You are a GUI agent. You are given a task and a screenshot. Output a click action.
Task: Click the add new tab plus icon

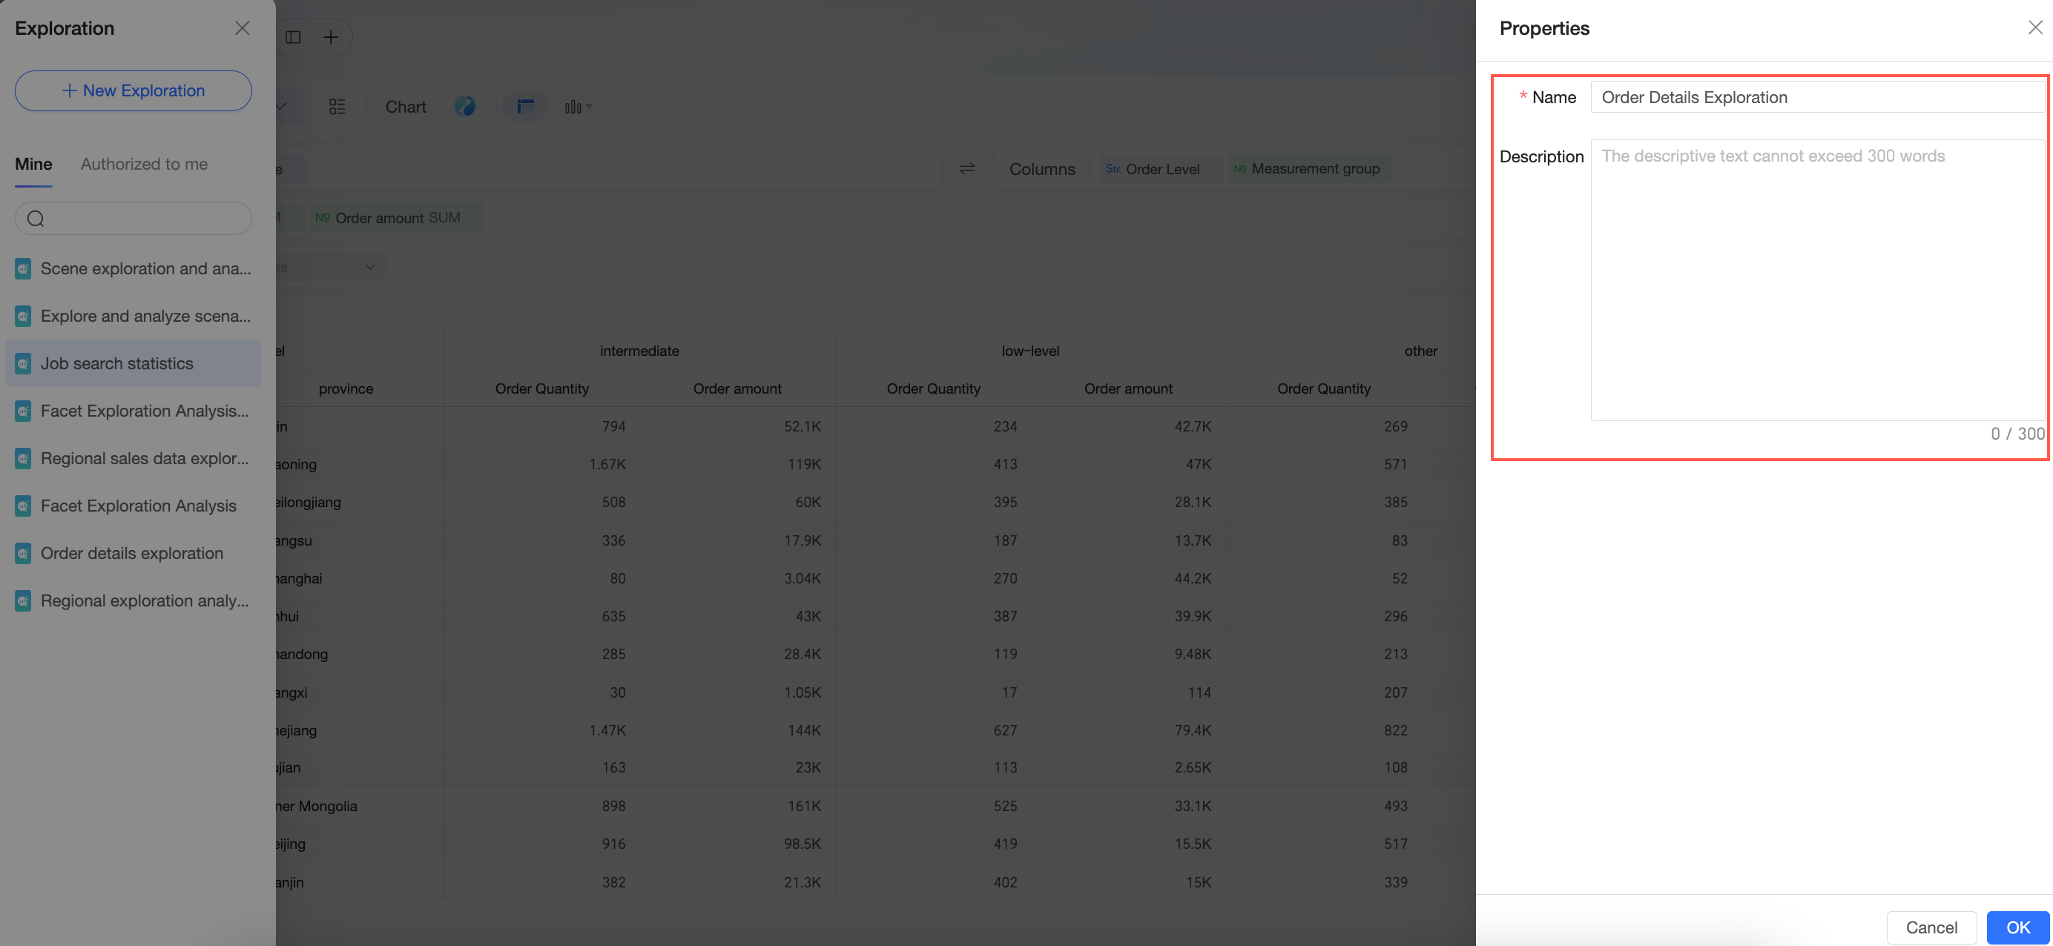pos(331,38)
